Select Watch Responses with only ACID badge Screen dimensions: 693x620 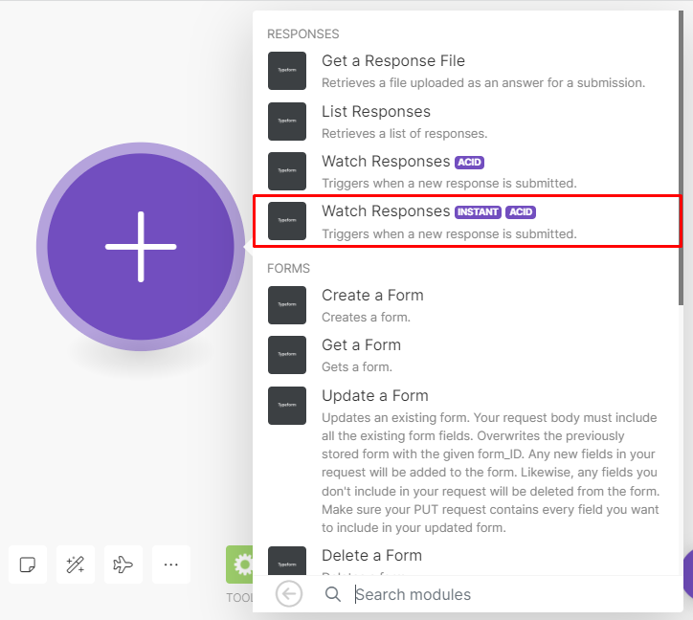point(468,171)
